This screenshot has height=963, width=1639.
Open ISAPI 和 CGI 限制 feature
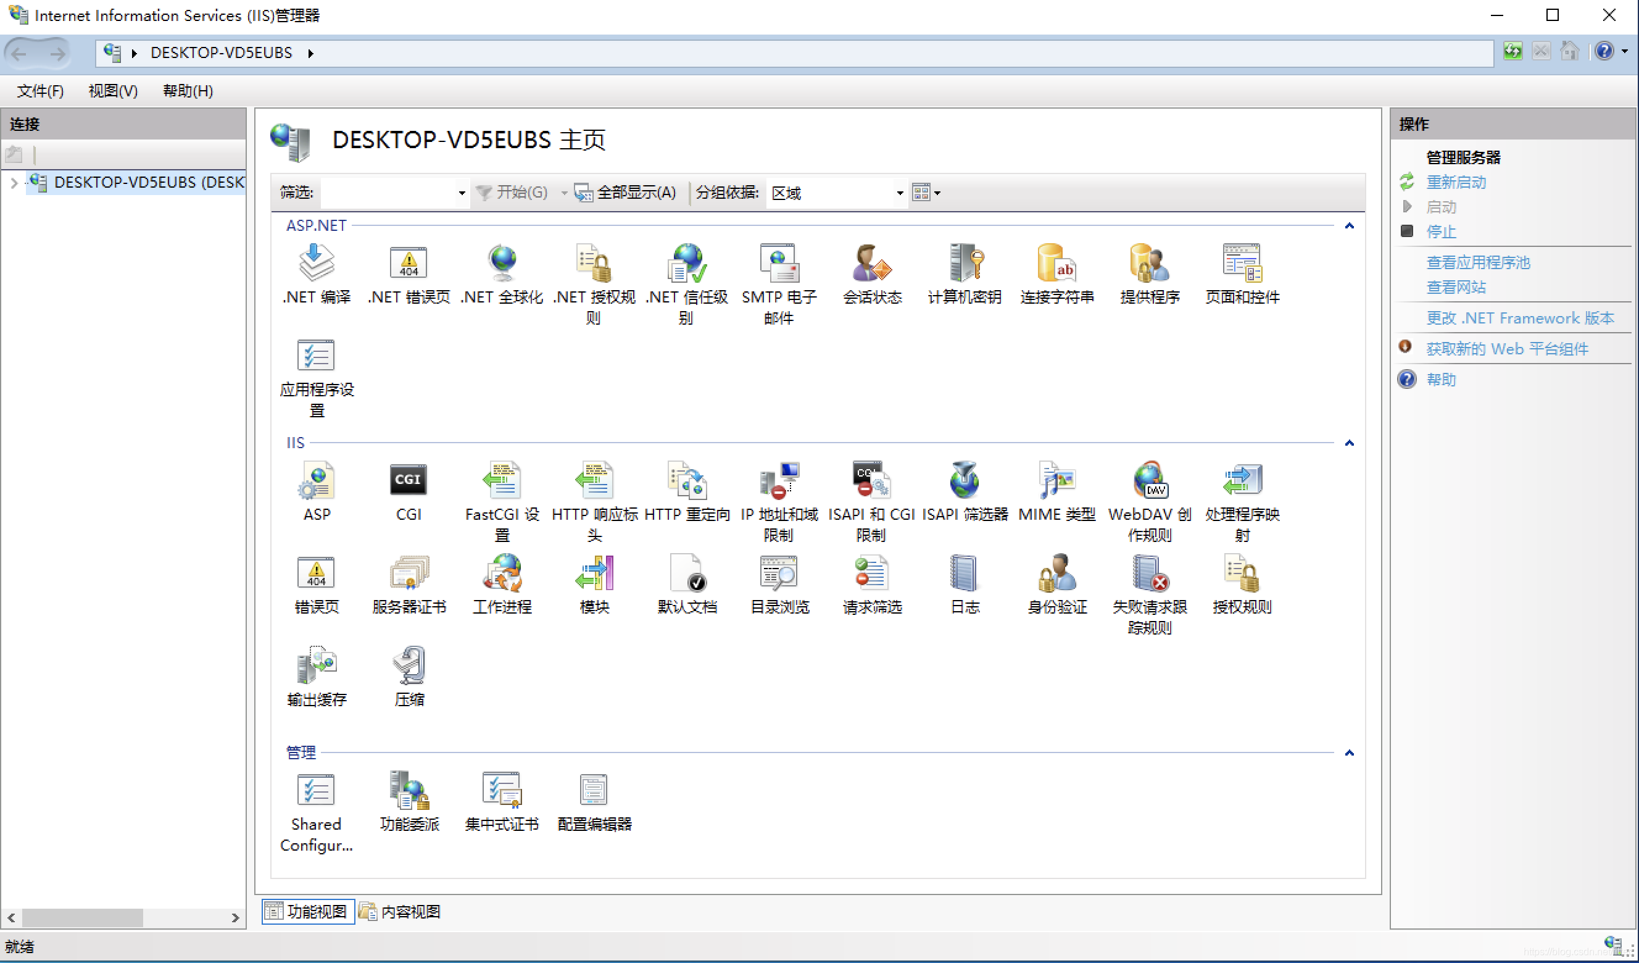(871, 480)
